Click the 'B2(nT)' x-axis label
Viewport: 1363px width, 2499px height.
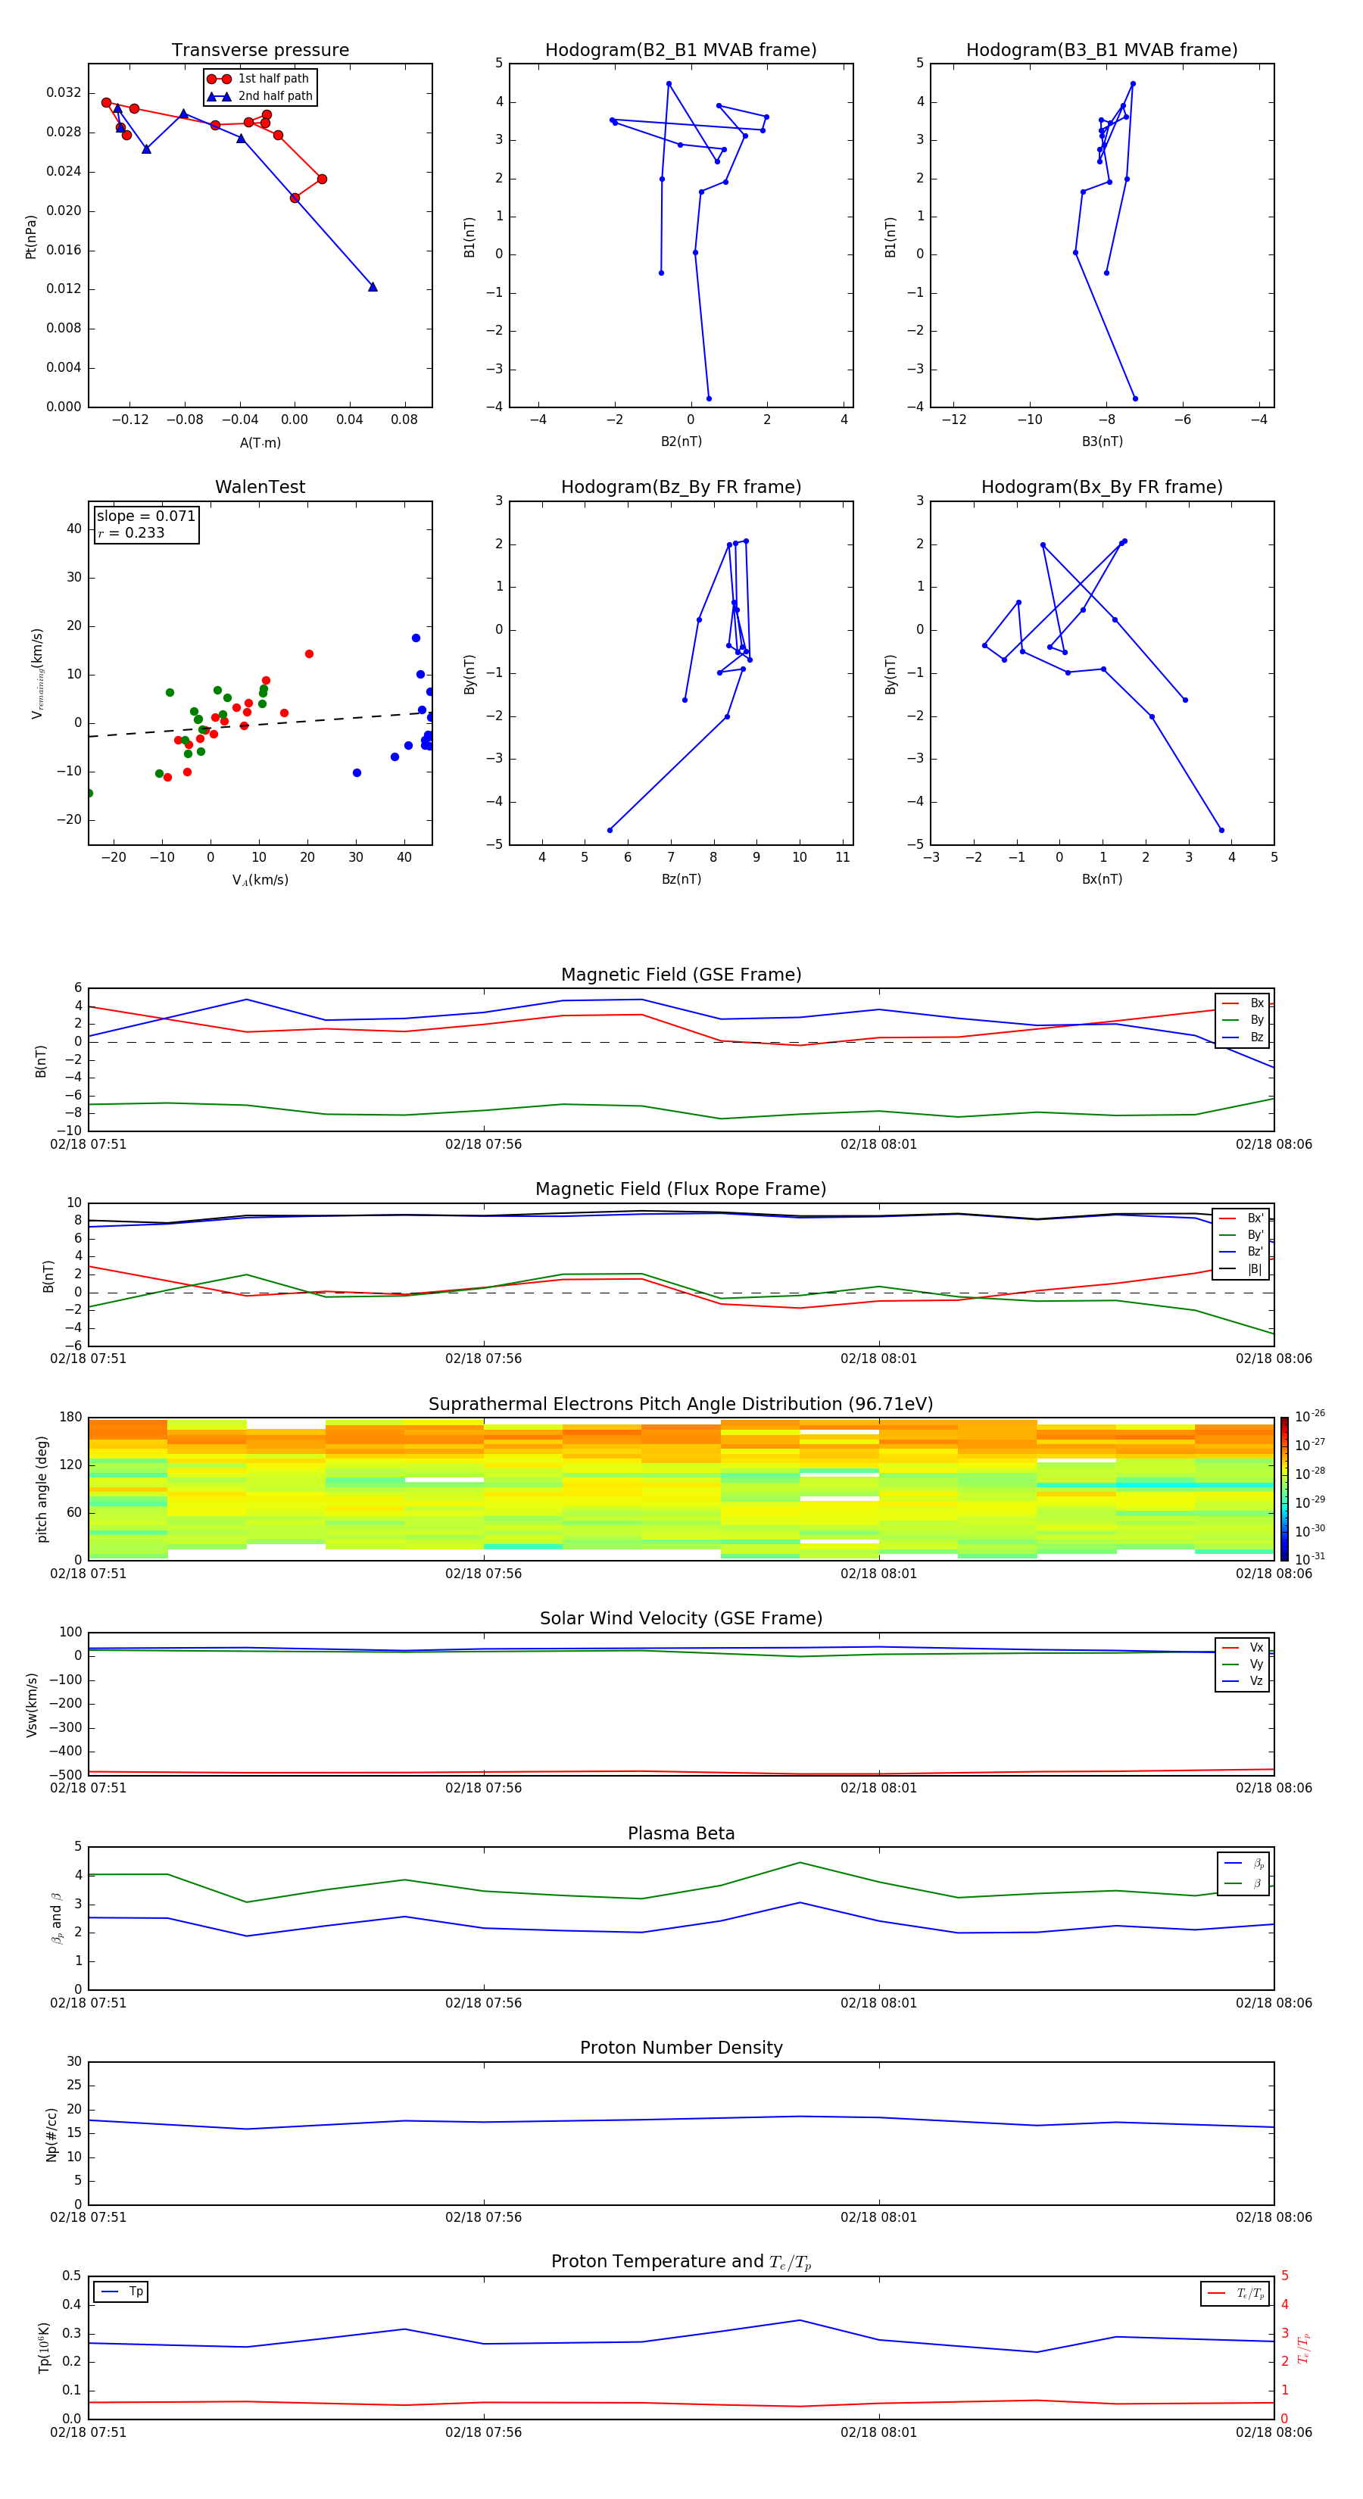tap(681, 441)
